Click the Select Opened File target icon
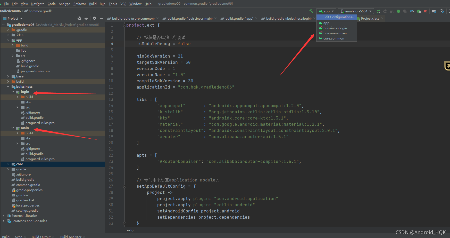This screenshot has height=238, width=450. point(79,18)
